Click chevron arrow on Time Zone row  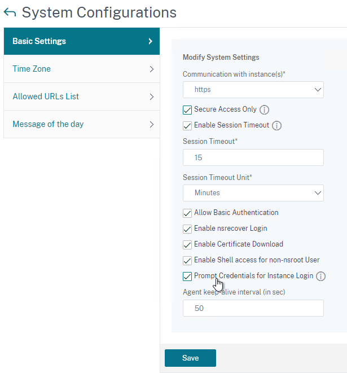[x=152, y=69]
